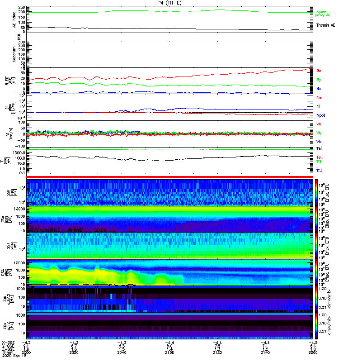This screenshot has width=339, height=362.
Task: Click inside the FBK scm1 spectrogram panel
Action: [169, 326]
